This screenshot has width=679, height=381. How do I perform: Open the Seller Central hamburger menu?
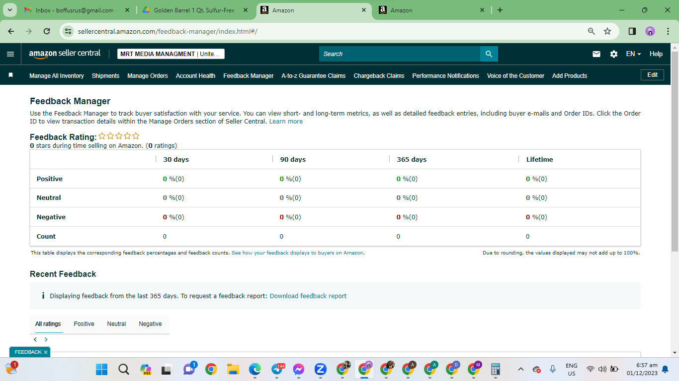[10, 54]
